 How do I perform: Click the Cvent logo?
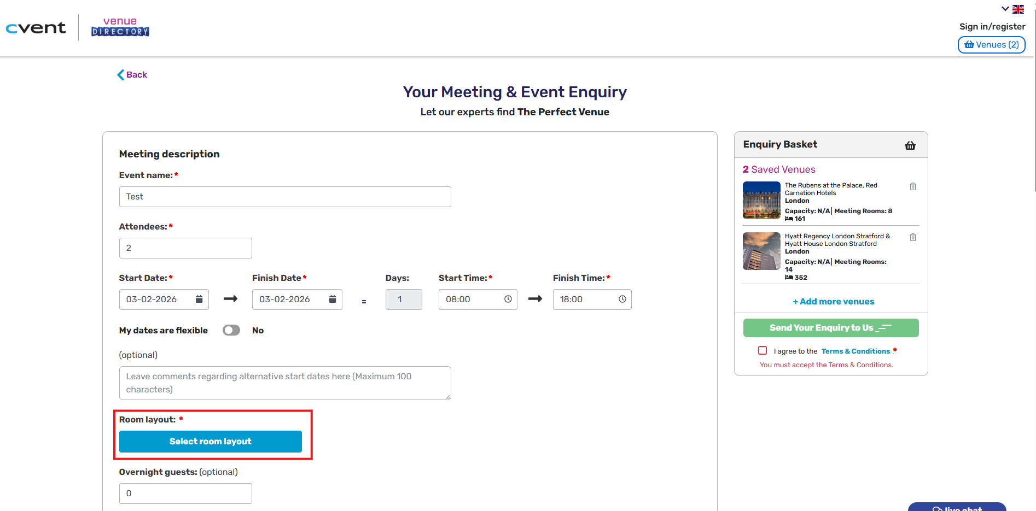pyautogui.click(x=36, y=28)
